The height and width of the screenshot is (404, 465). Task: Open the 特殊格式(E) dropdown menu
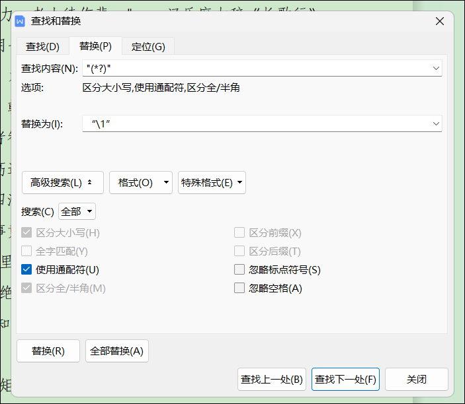pyautogui.click(x=212, y=183)
